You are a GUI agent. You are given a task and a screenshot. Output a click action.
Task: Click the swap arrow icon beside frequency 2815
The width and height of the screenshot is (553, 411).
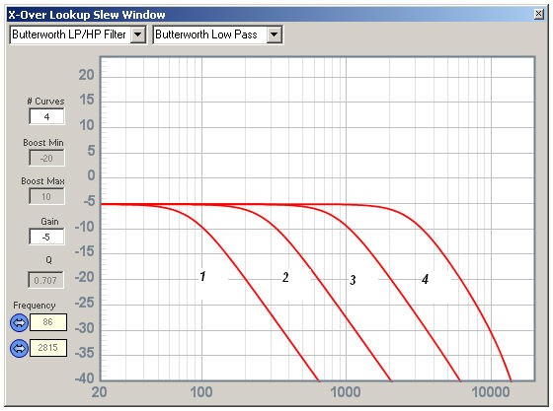19,348
